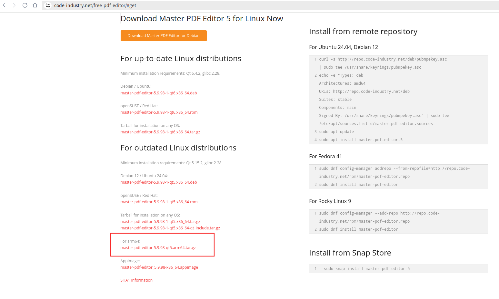This screenshot has width=499, height=299.
Task: Reload the current page
Action: 25,5
